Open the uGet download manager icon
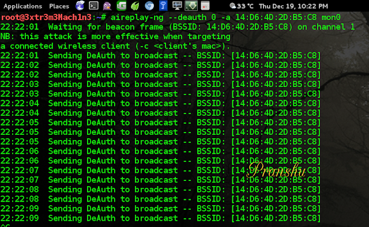The width and height of the screenshot is (369, 227). (122, 6)
